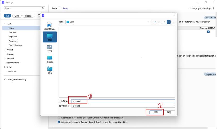Screen dimensions: 217x129
Task: Click the Support HTTP/2 column header
Action: coord(207,28)
